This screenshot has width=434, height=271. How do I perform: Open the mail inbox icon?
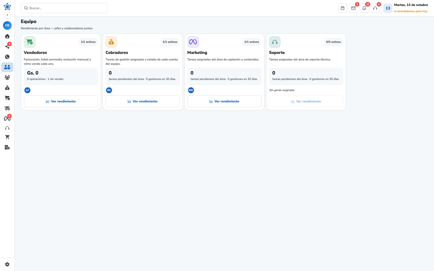click(353, 8)
